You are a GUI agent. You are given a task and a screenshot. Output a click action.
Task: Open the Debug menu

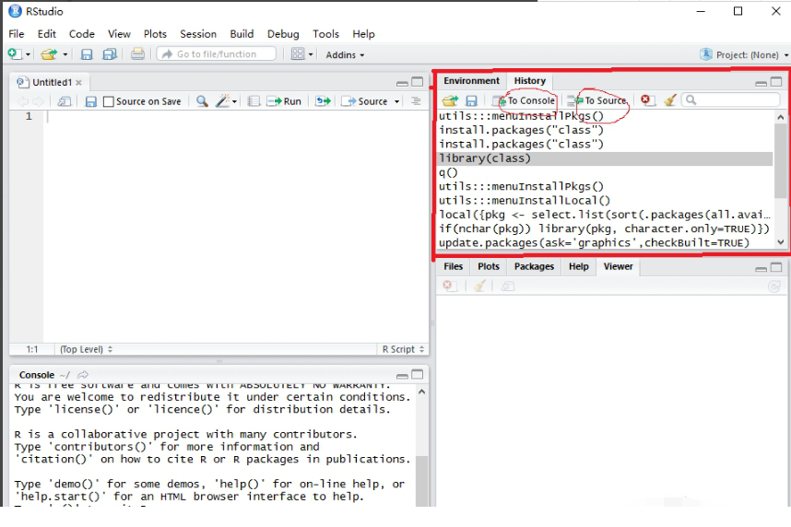283,34
